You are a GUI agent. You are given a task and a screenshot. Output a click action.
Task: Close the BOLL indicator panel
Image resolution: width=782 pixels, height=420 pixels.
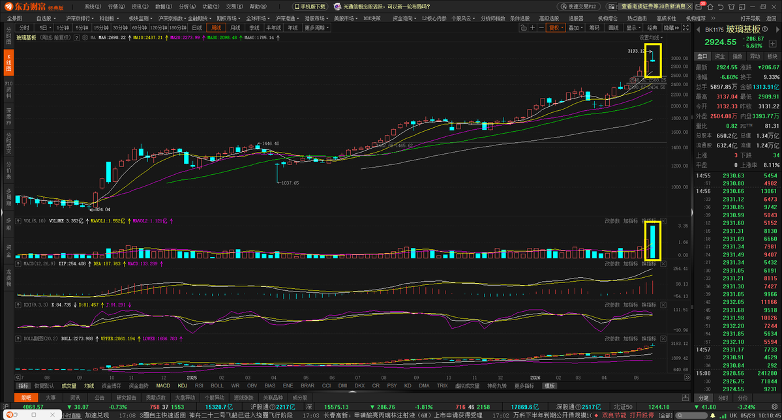(x=663, y=338)
